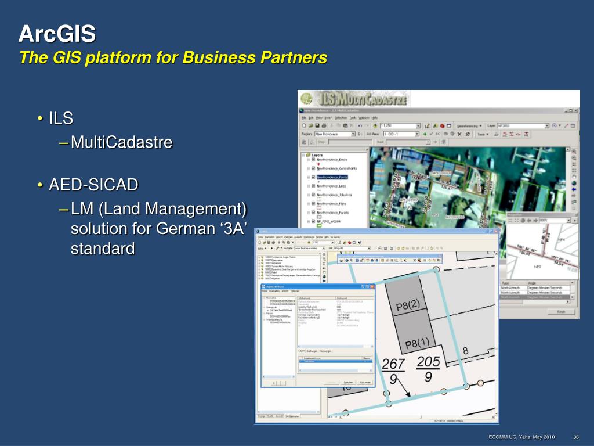
Task: Open Ziel target layer combo box
Action: [352, 249]
